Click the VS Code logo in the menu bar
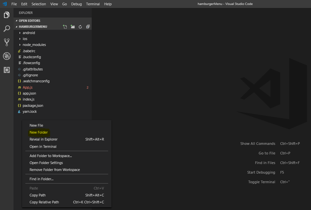 [x=4, y=4]
